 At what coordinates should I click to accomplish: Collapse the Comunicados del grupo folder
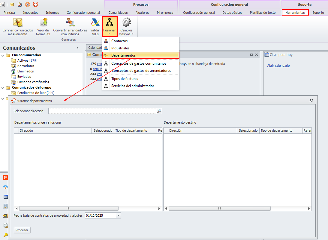[2, 88]
